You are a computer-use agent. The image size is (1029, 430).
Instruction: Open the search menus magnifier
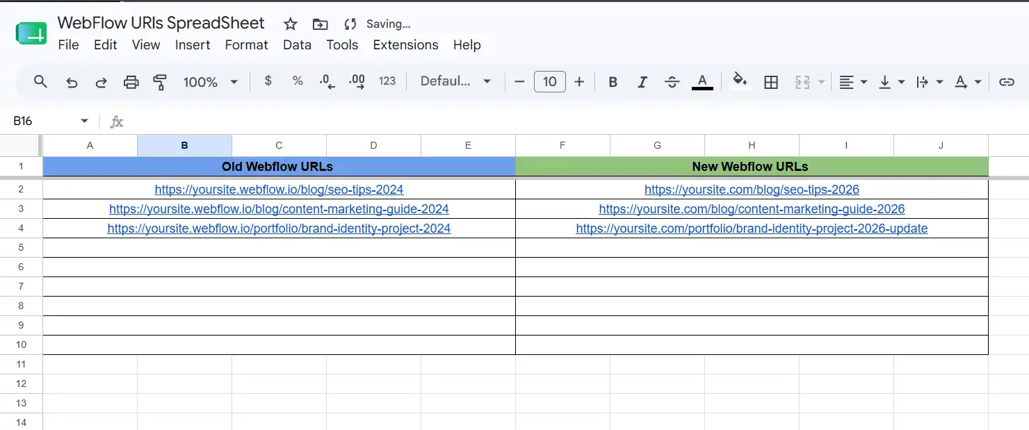[40, 82]
